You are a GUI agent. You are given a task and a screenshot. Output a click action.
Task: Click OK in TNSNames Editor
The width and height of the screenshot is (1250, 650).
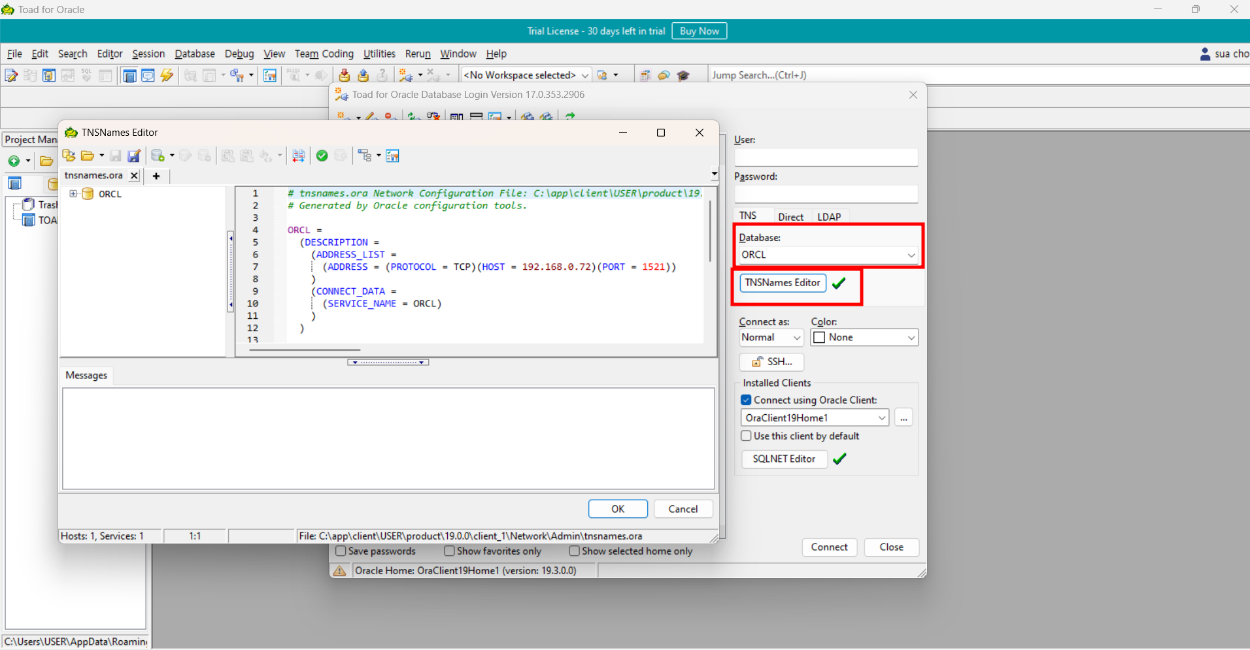pos(618,509)
